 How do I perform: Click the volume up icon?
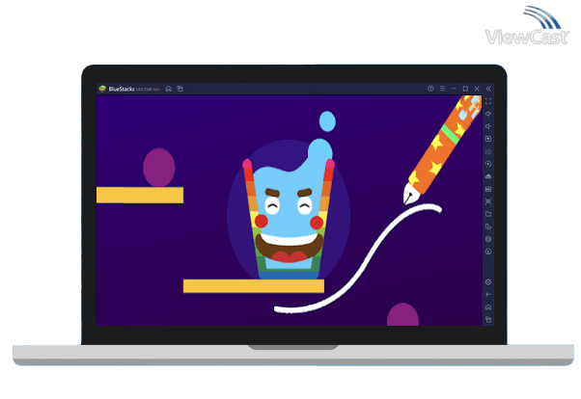pyautogui.click(x=488, y=114)
